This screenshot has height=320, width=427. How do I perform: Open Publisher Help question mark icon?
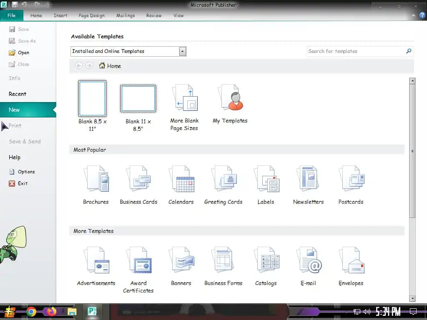click(x=422, y=15)
